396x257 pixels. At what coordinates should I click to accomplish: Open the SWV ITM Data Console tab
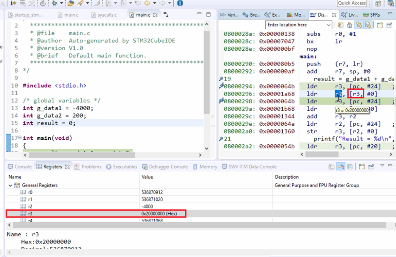coord(249,167)
